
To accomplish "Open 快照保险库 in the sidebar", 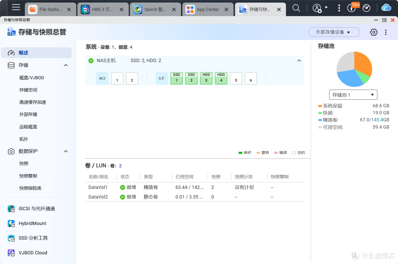I will click(30, 188).
